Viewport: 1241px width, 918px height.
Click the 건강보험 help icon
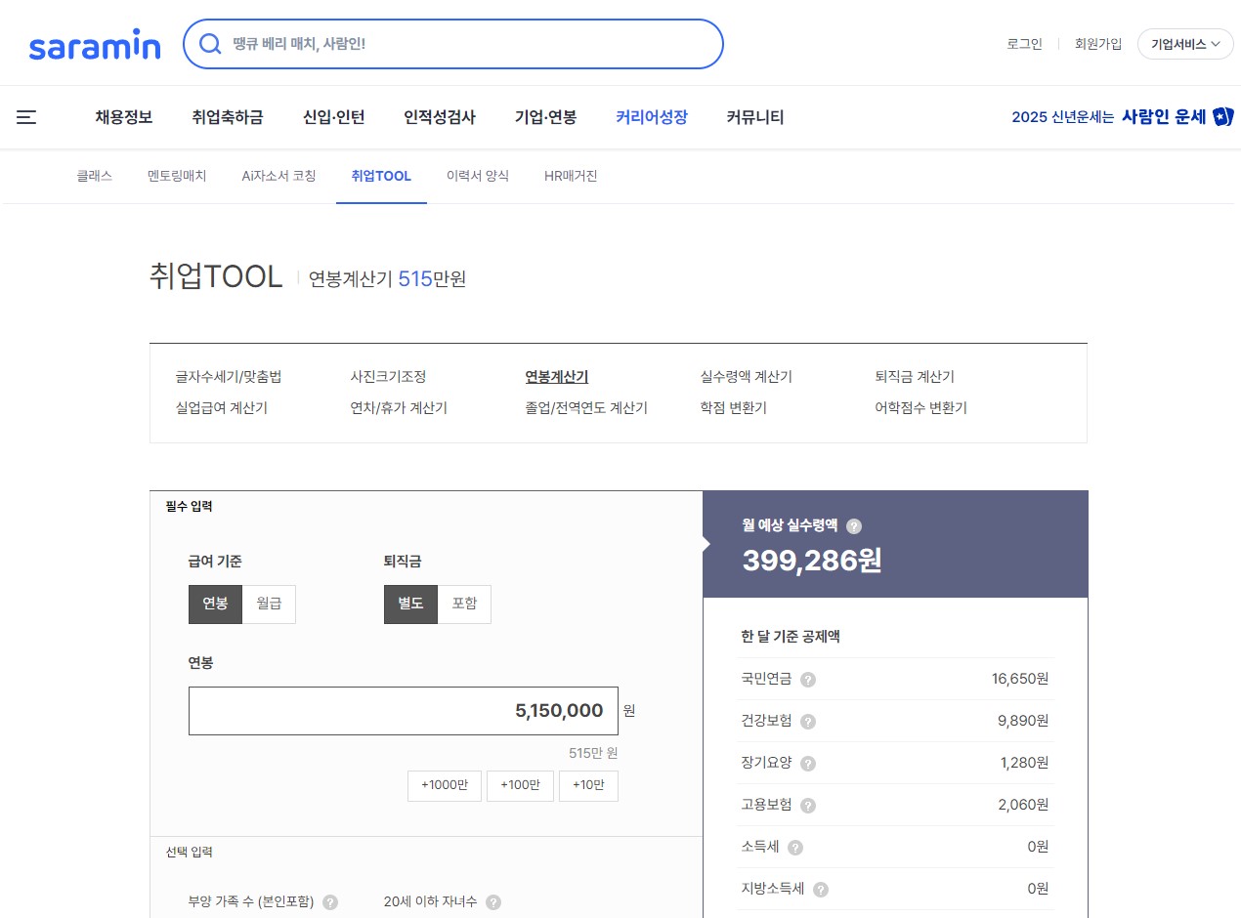tap(807, 721)
